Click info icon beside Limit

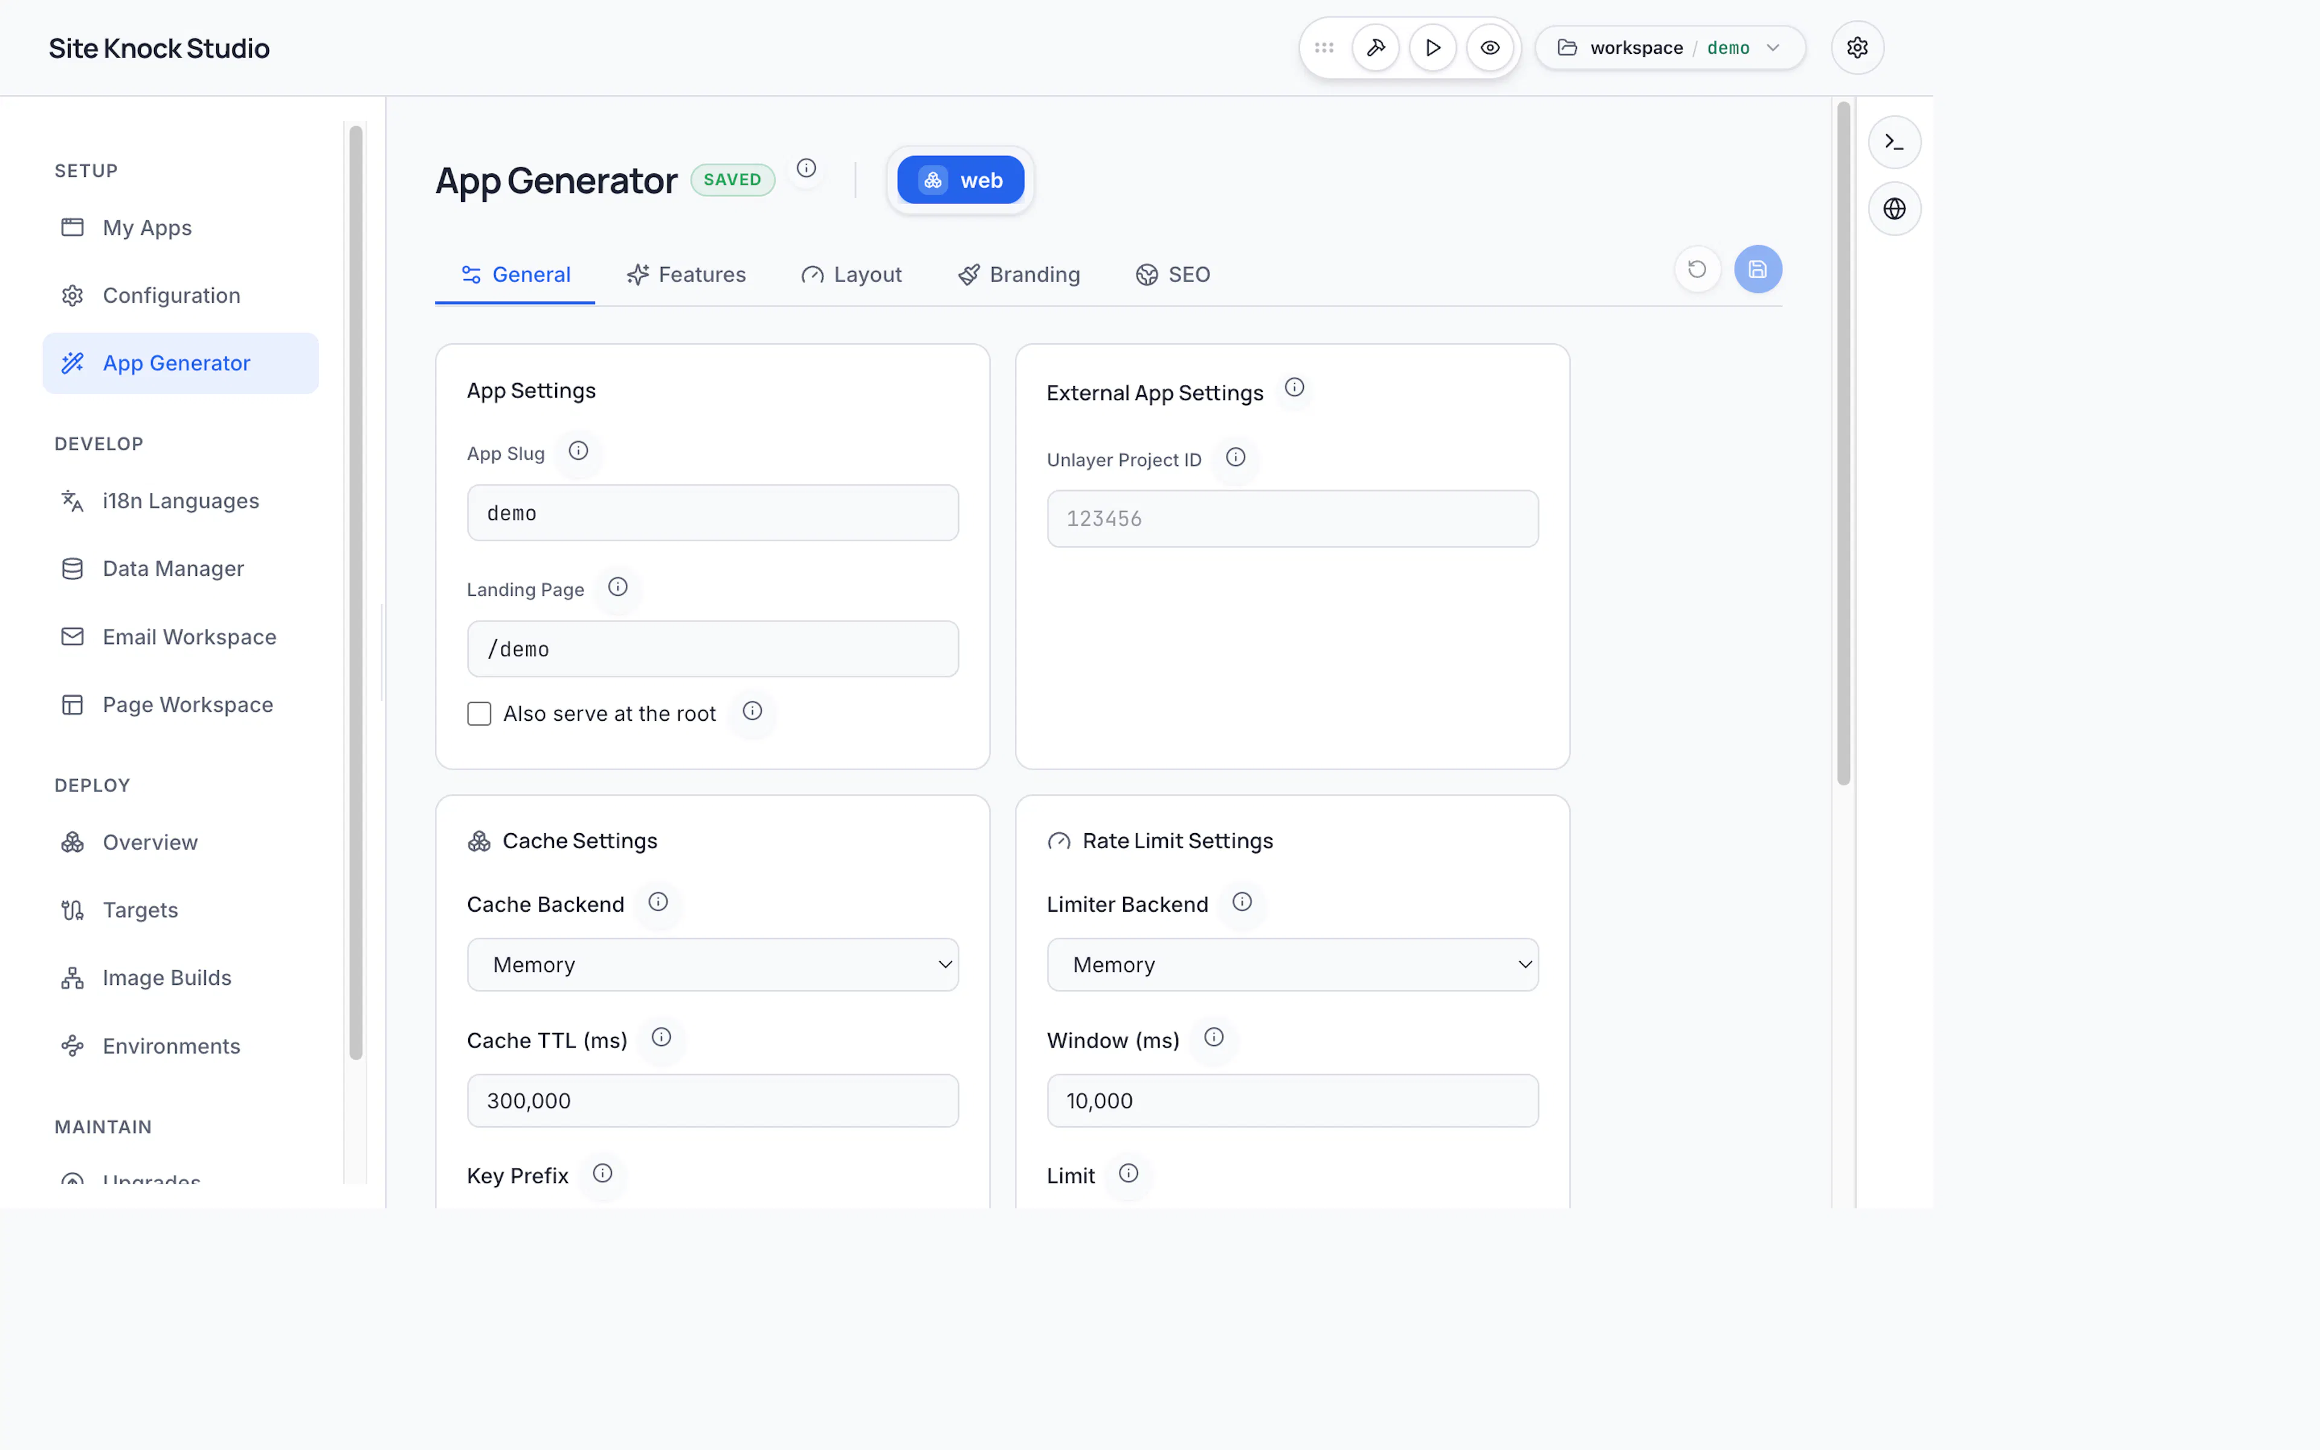click(x=1129, y=1173)
